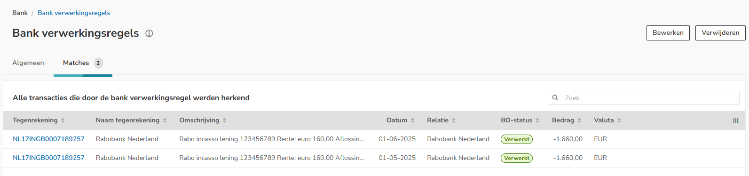
Task: Click the magnifier icon in the Zoek box
Action: [x=555, y=98]
